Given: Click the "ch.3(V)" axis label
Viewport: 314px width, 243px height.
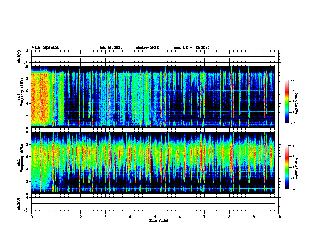Looking at the screenshot, I should (19, 204).
